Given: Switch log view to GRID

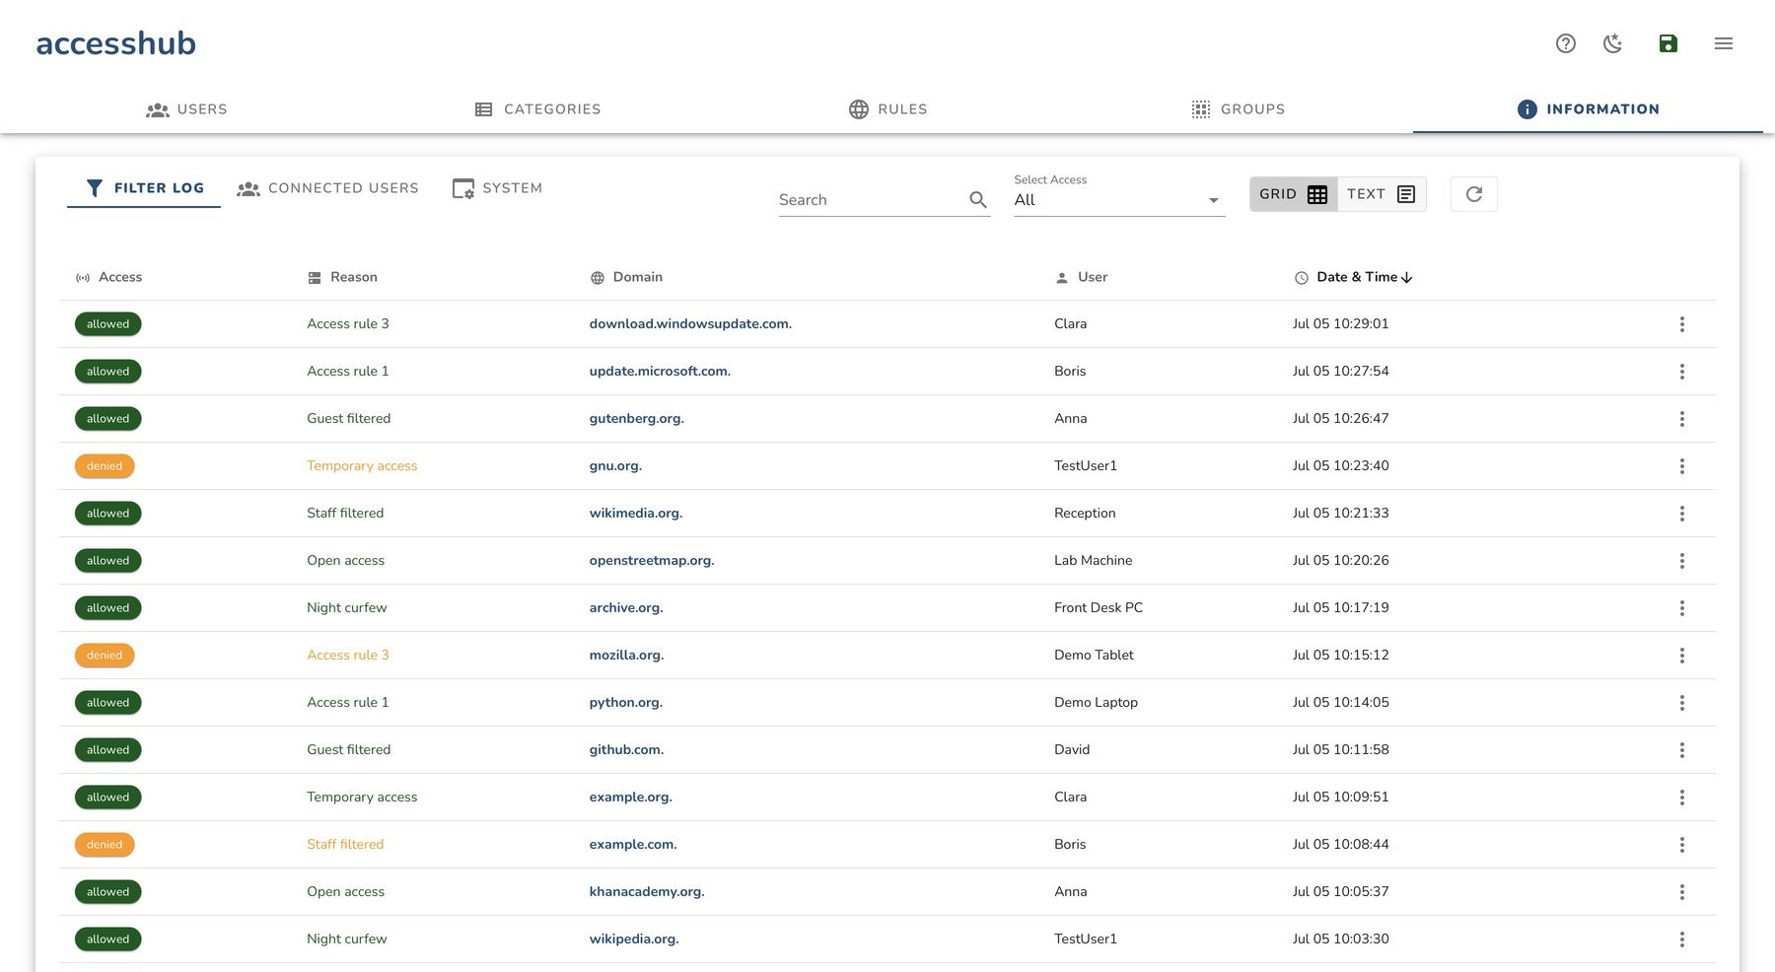Looking at the screenshot, I should (1293, 194).
